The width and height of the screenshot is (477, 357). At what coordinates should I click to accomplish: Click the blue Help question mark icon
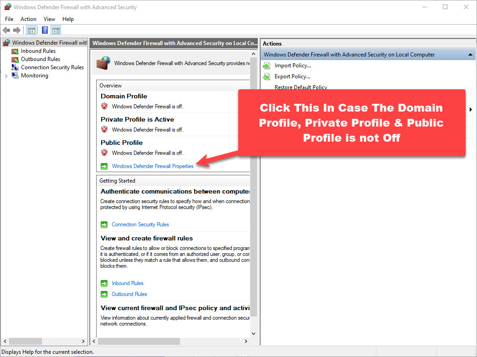pos(45,31)
